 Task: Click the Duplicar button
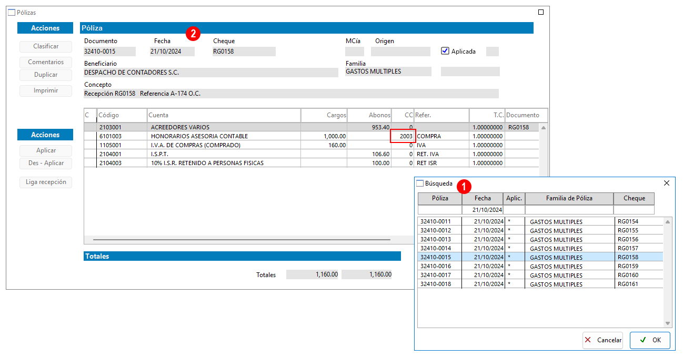point(46,75)
